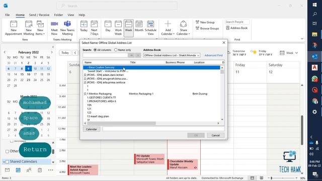Open the Help tab
The width and height of the screenshot is (322, 181).
[82, 15]
